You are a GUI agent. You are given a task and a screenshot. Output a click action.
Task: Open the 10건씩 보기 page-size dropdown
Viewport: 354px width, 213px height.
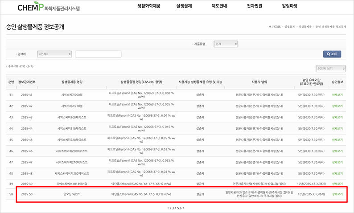click(330, 69)
